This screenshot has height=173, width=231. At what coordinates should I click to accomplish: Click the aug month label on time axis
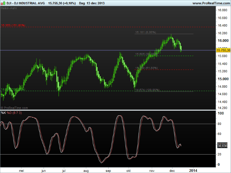86,171
